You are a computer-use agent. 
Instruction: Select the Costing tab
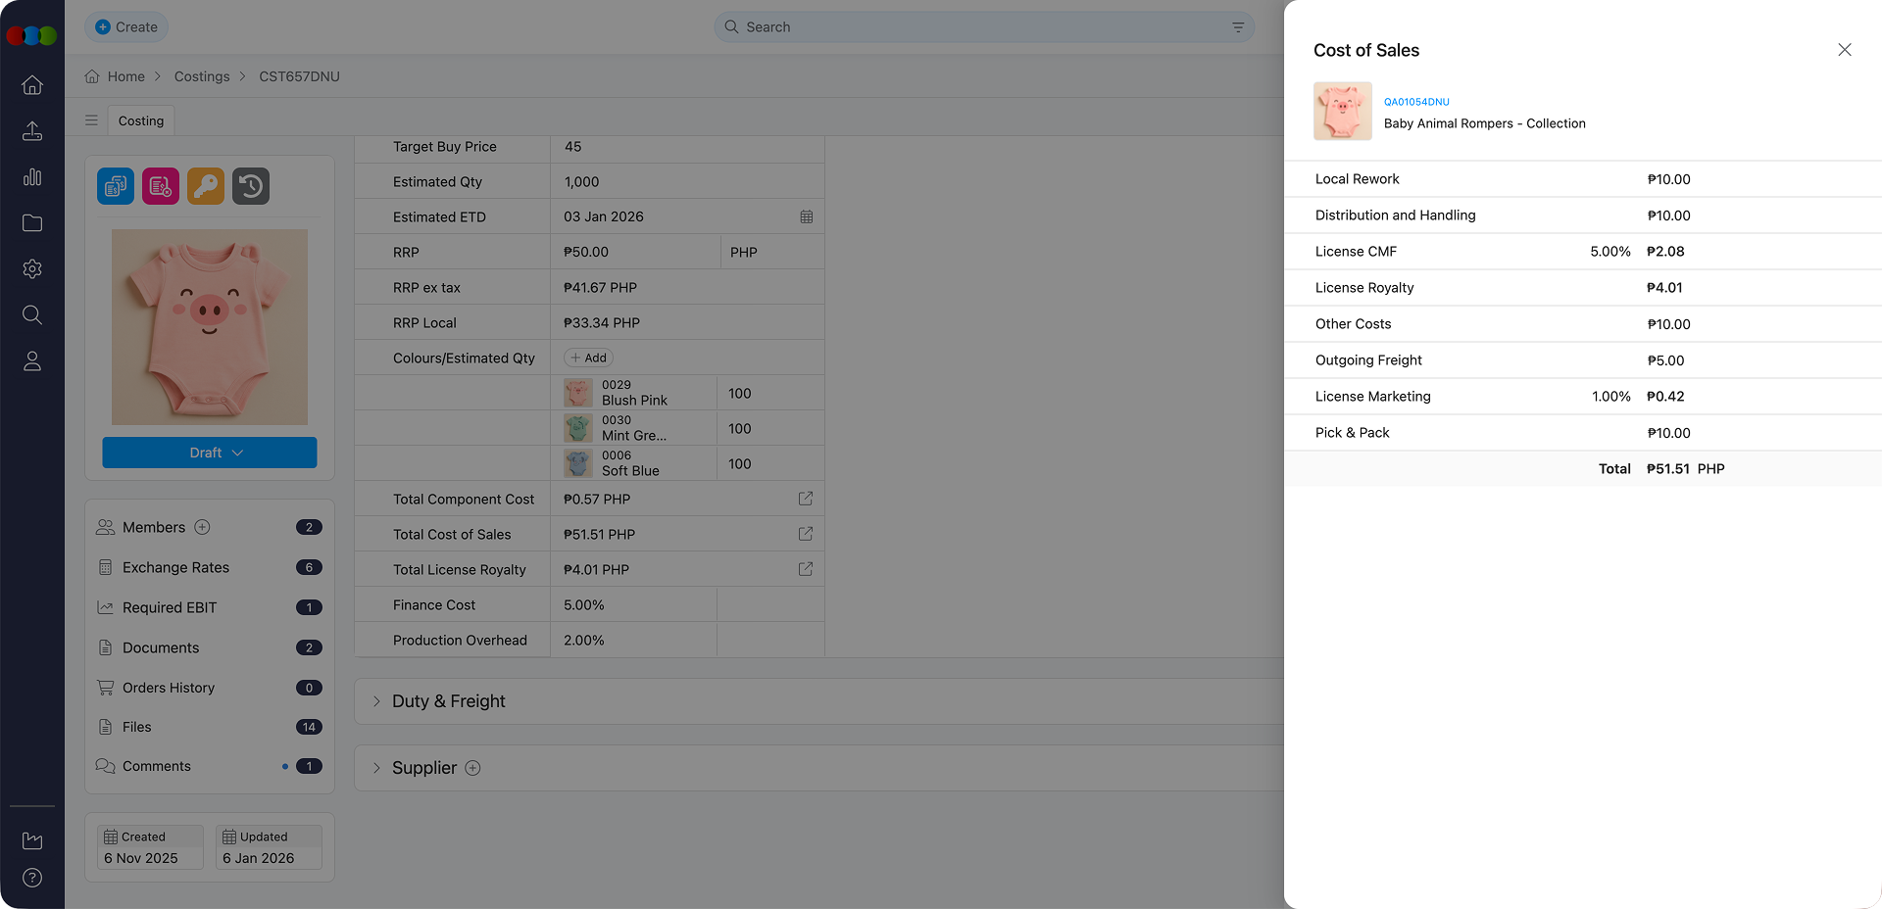click(x=140, y=120)
